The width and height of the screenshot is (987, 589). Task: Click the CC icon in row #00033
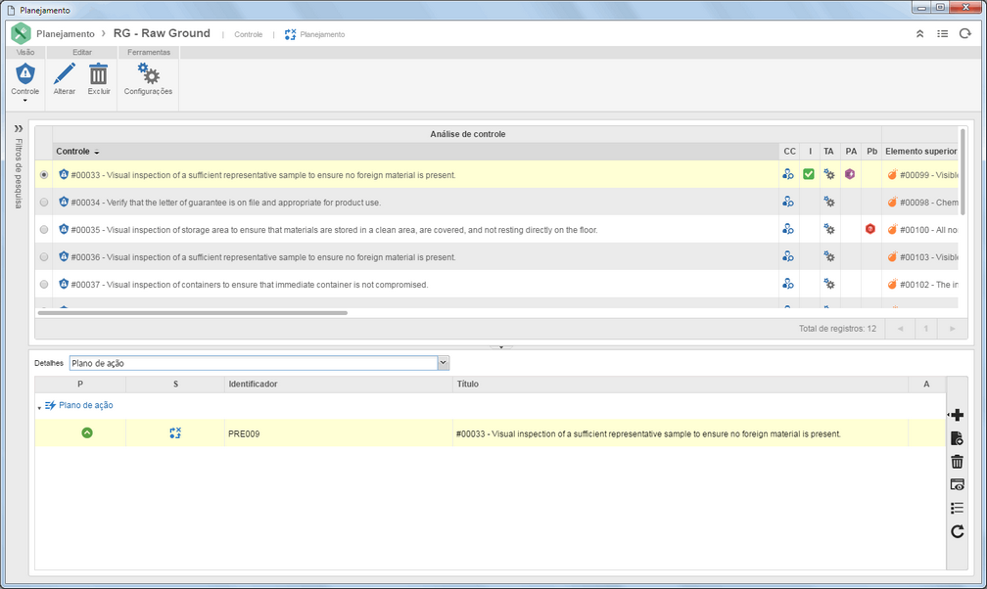[x=788, y=174]
